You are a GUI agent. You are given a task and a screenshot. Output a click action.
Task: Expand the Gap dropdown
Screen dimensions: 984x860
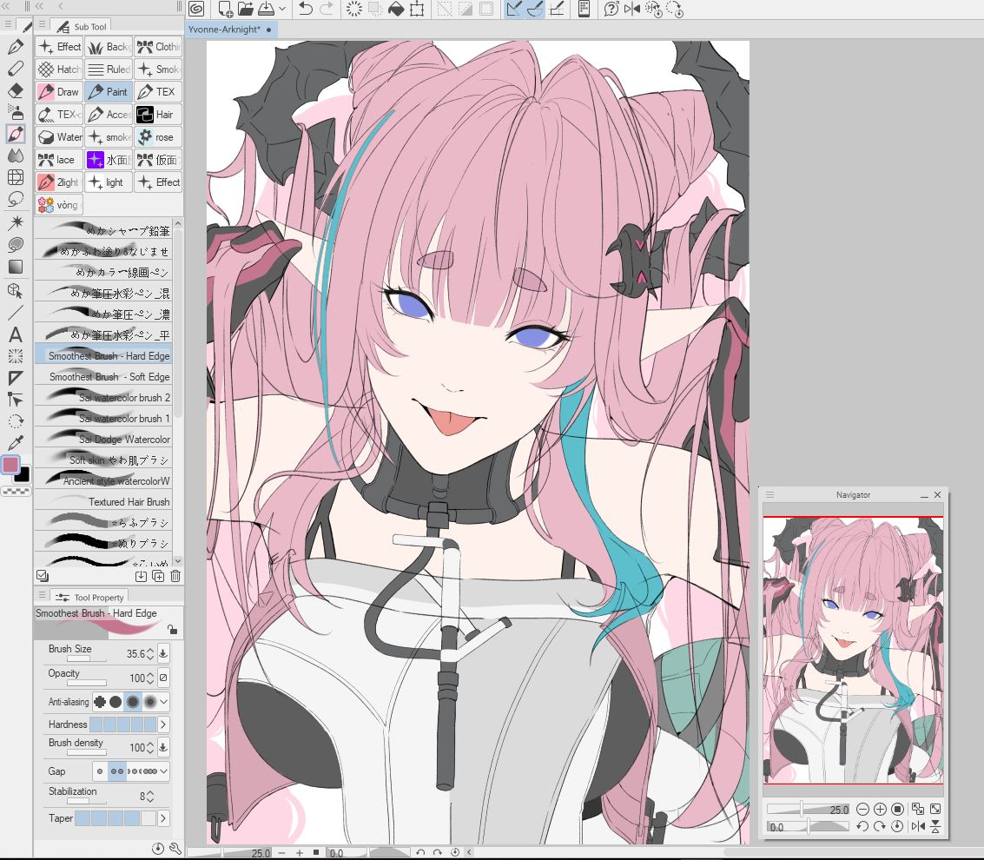click(x=164, y=771)
